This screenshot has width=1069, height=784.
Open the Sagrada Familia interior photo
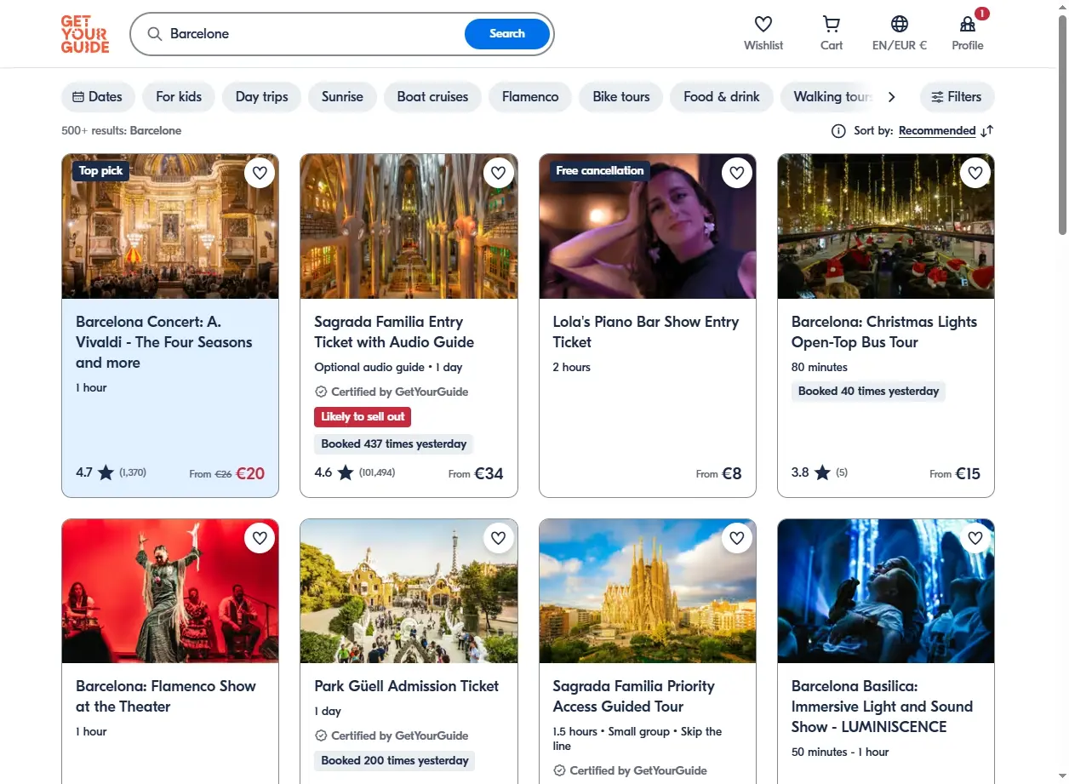tap(409, 226)
